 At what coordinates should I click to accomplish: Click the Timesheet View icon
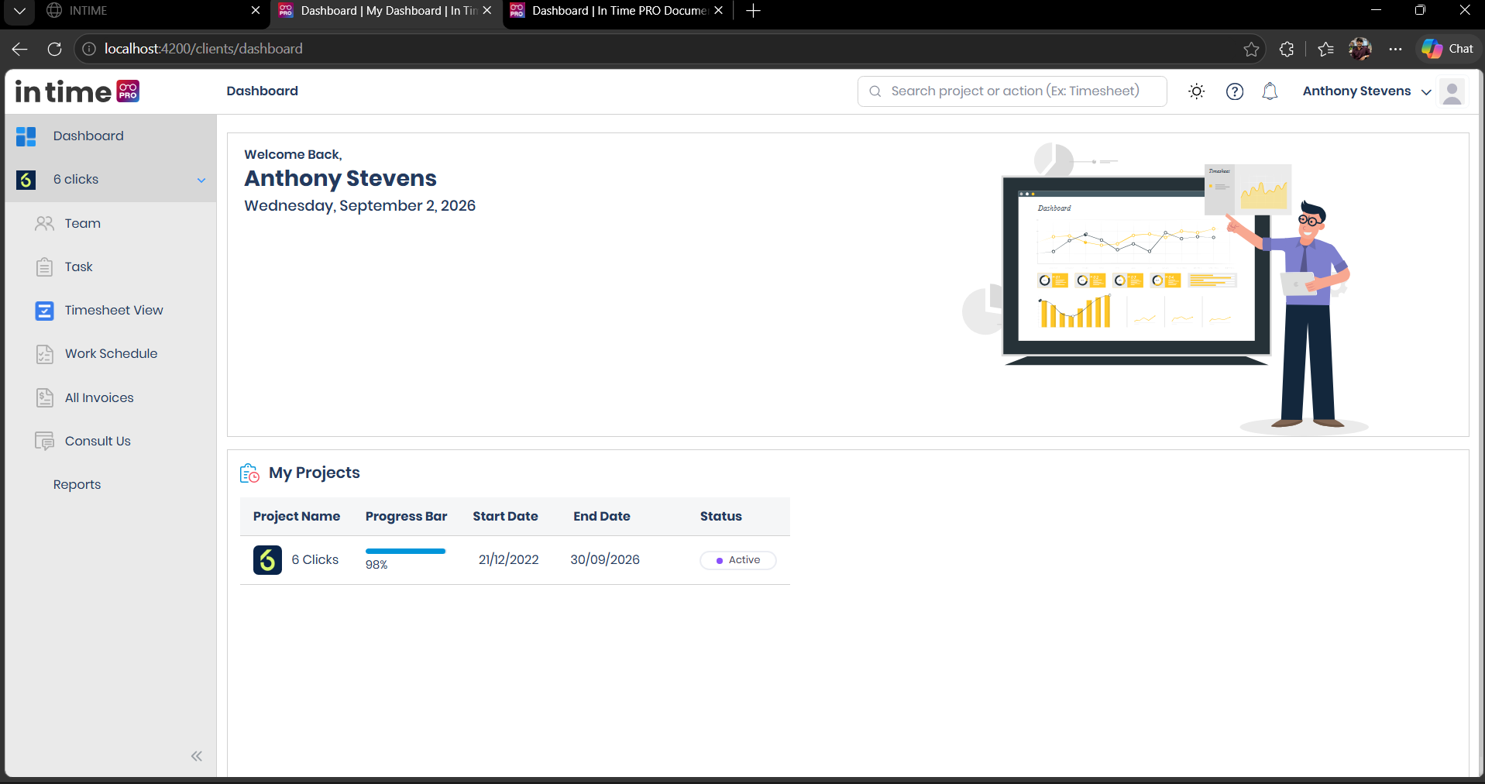pos(45,311)
